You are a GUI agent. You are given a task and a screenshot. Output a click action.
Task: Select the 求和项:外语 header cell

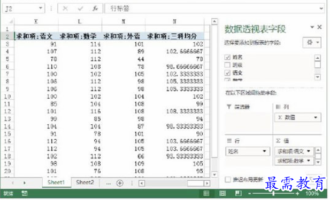(x=124, y=36)
